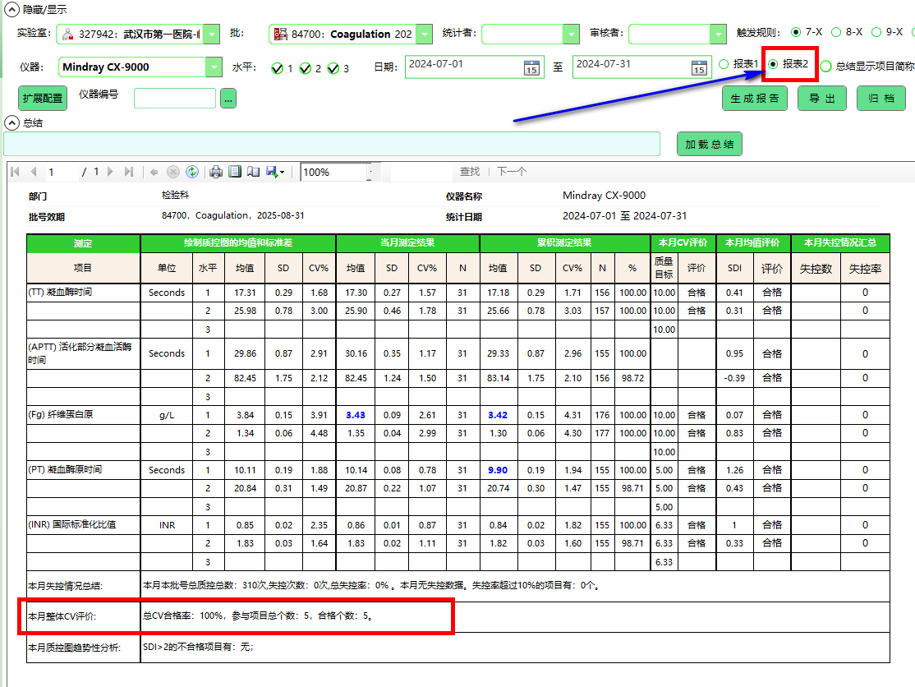The image size is (915, 687).
Task: Expand the 实验室 laboratory dropdown
Action: pos(212,34)
